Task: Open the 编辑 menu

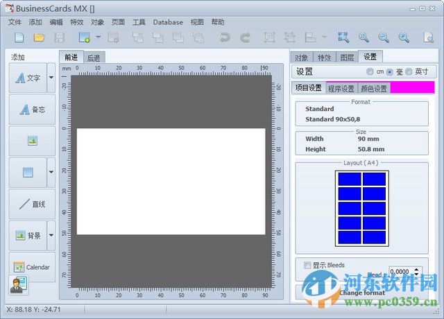Action: [56, 22]
